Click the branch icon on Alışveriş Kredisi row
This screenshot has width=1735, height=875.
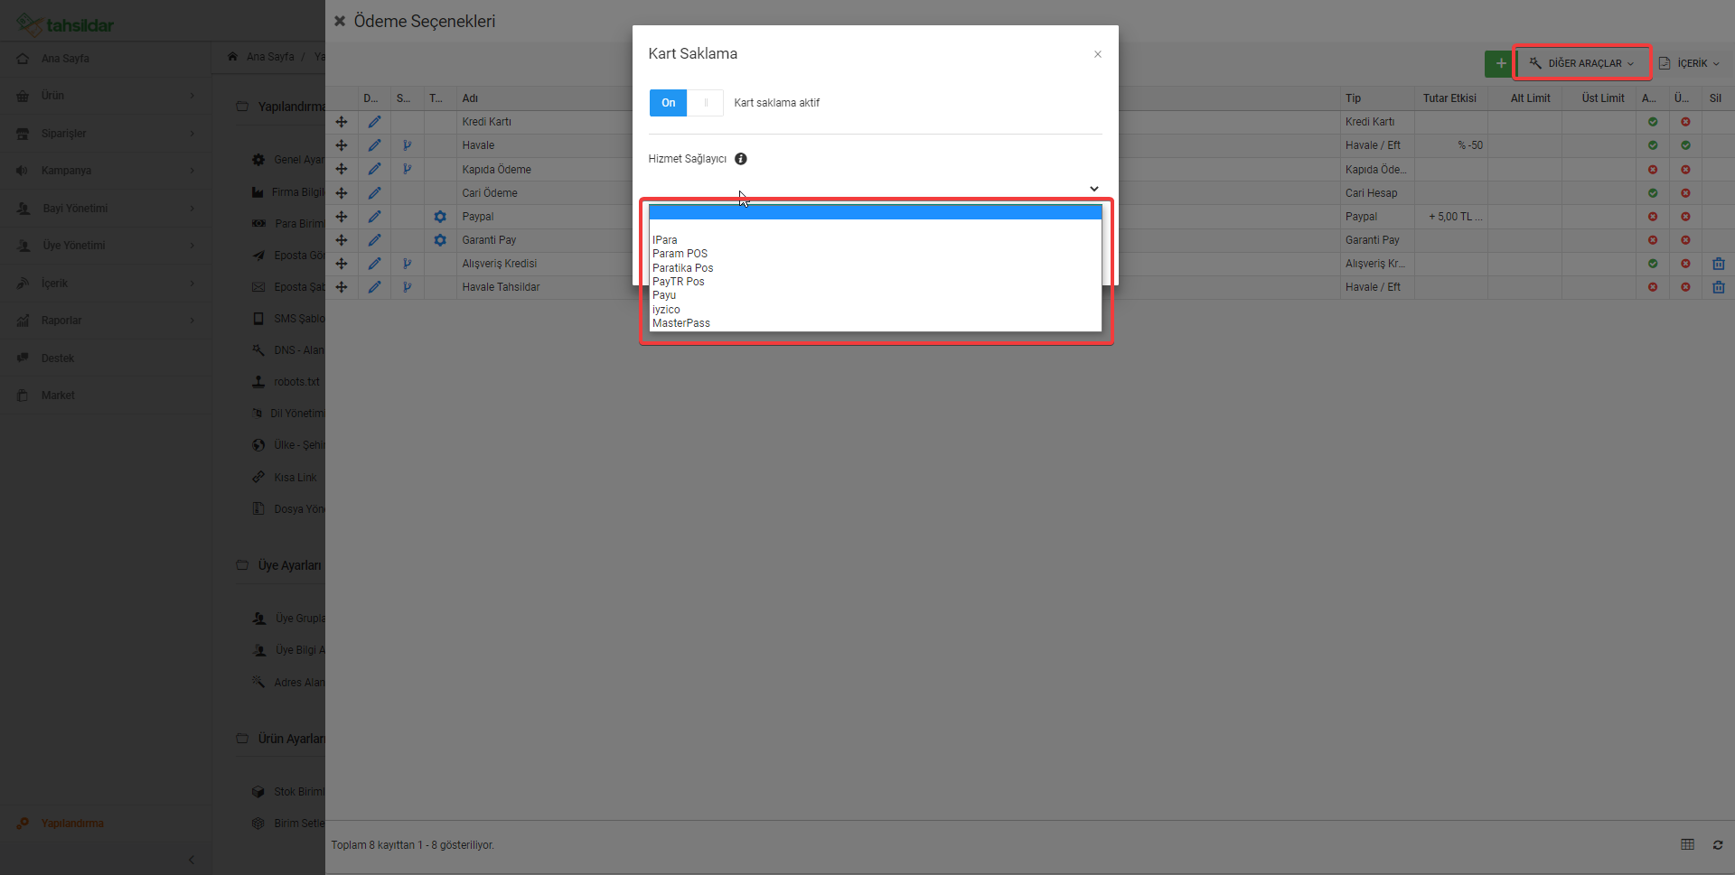pos(408,264)
